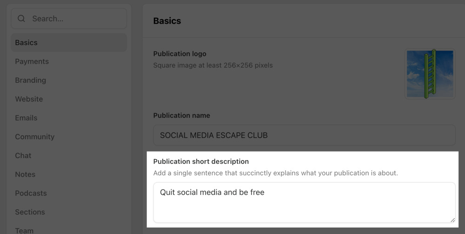Screen dimensions: 465x234
Task: Select Chat in the sidebar
Action: (x=23, y=155)
